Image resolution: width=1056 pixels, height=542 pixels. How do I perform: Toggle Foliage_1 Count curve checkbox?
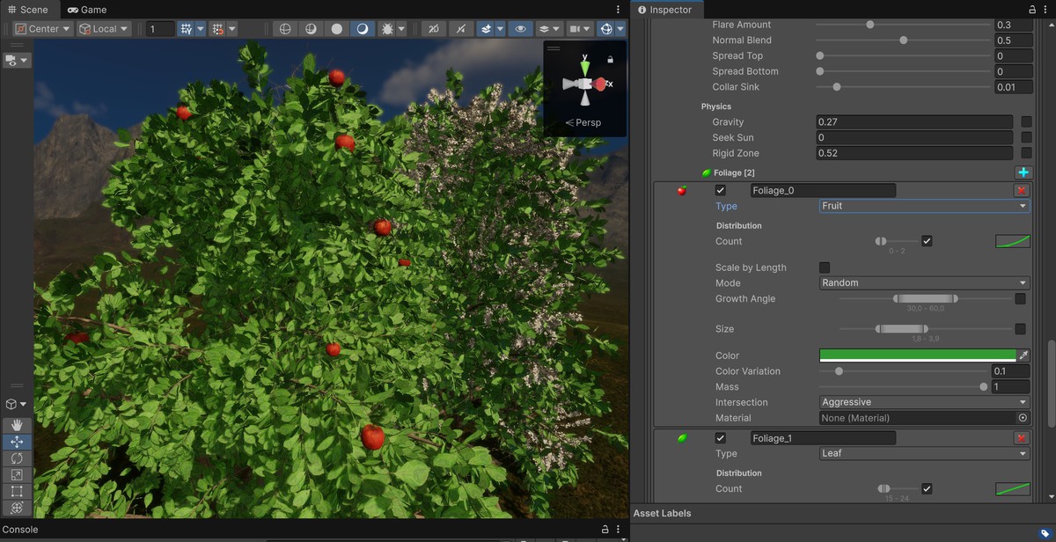(x=927, y=488)
